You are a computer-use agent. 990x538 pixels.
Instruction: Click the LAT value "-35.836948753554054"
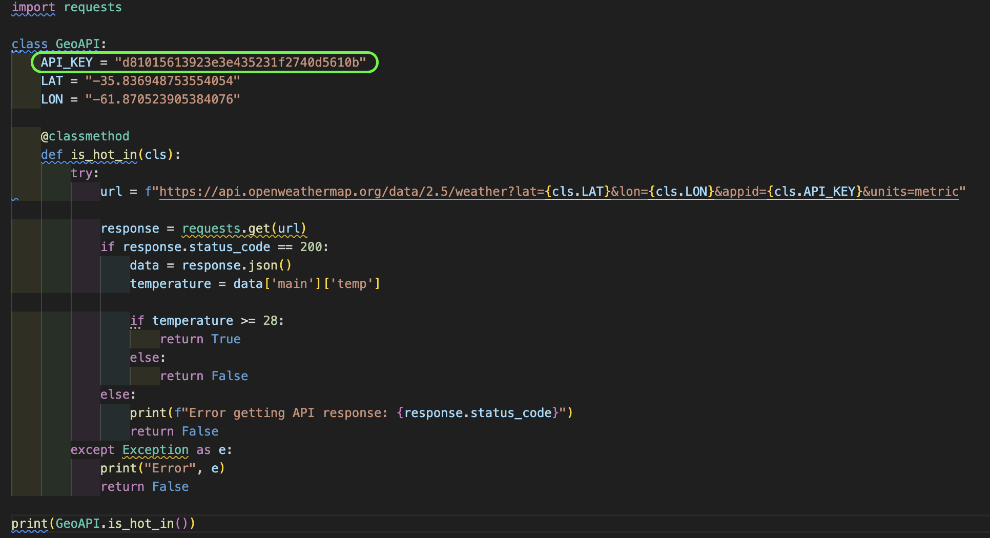[x=162, y=81]
